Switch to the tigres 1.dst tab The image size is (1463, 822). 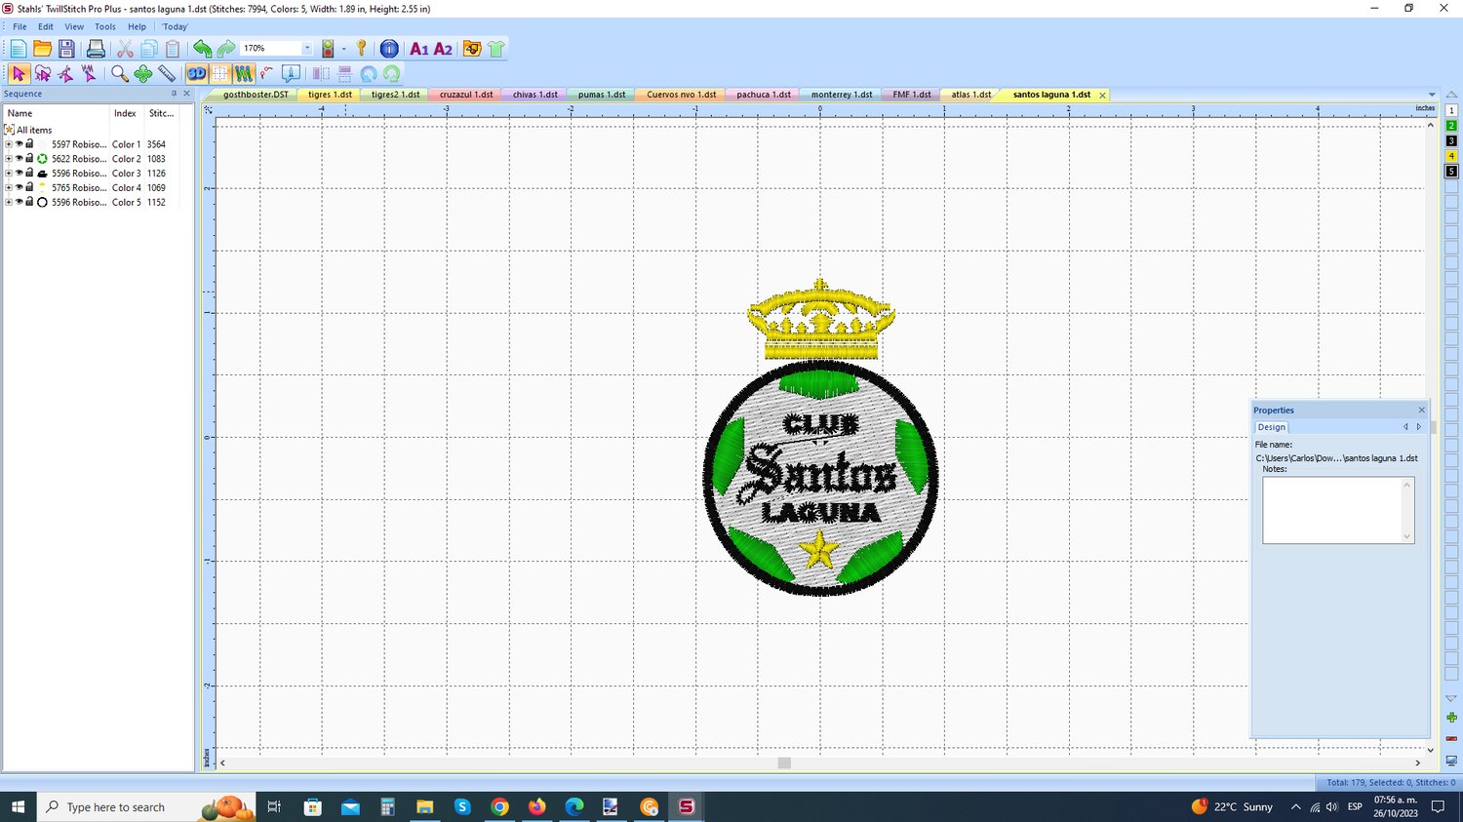[330, 95]
